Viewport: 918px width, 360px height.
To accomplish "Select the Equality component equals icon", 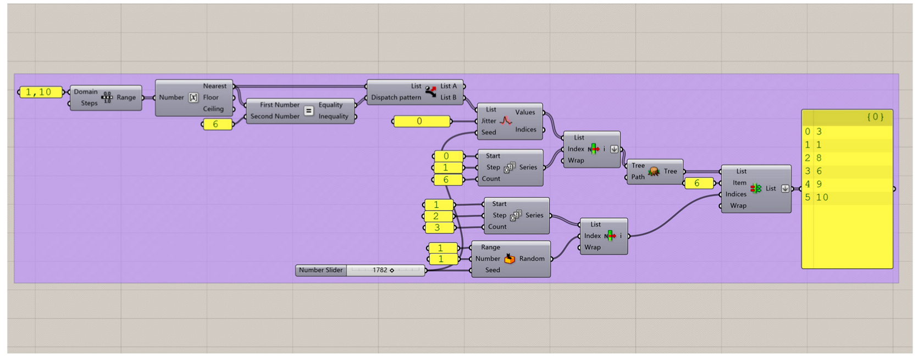I will (308, 111).
